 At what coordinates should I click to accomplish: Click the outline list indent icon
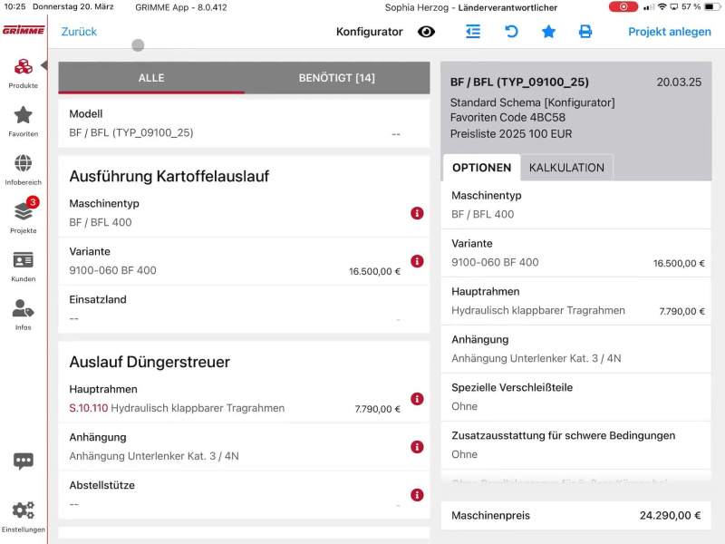472,32
